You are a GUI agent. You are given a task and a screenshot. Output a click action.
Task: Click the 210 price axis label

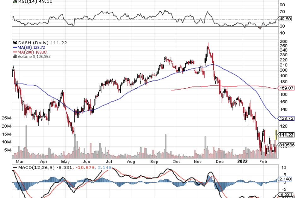click(x=283, y=65)
